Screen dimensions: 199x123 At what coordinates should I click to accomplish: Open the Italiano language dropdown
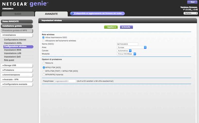point(191,13)
